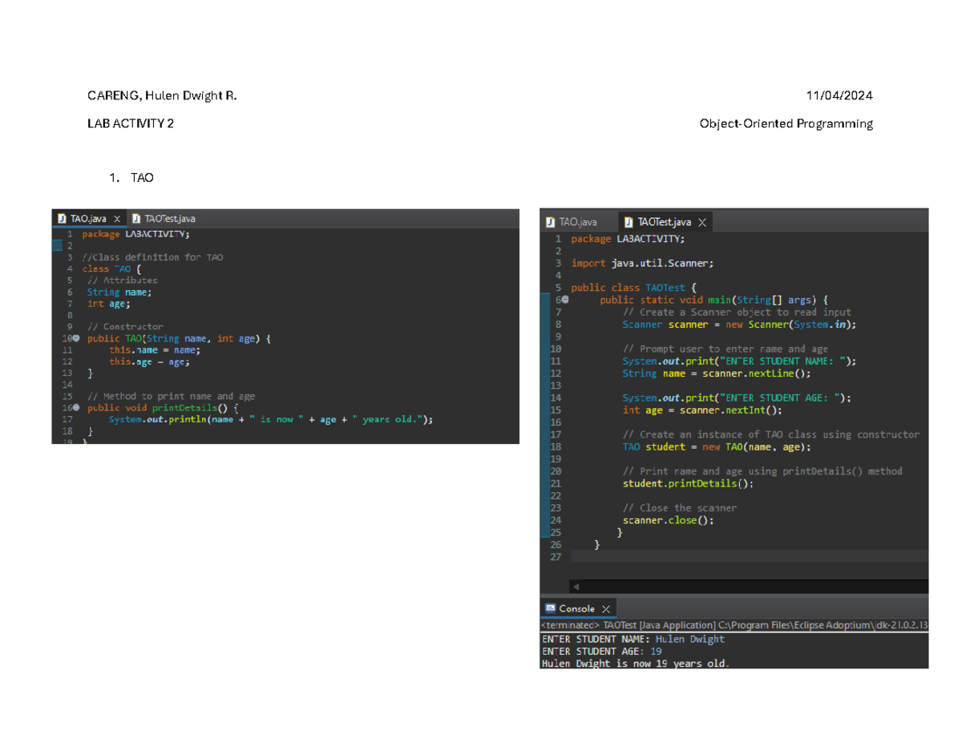
Task: Close the Console view
Action: (x=605, y=608)
